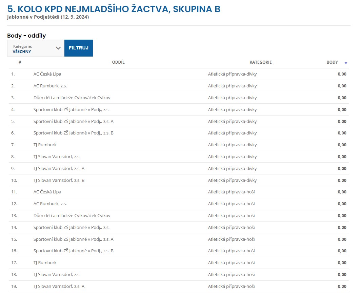Select row 3 Dům dětí a mládeže Cvikov

179,98
